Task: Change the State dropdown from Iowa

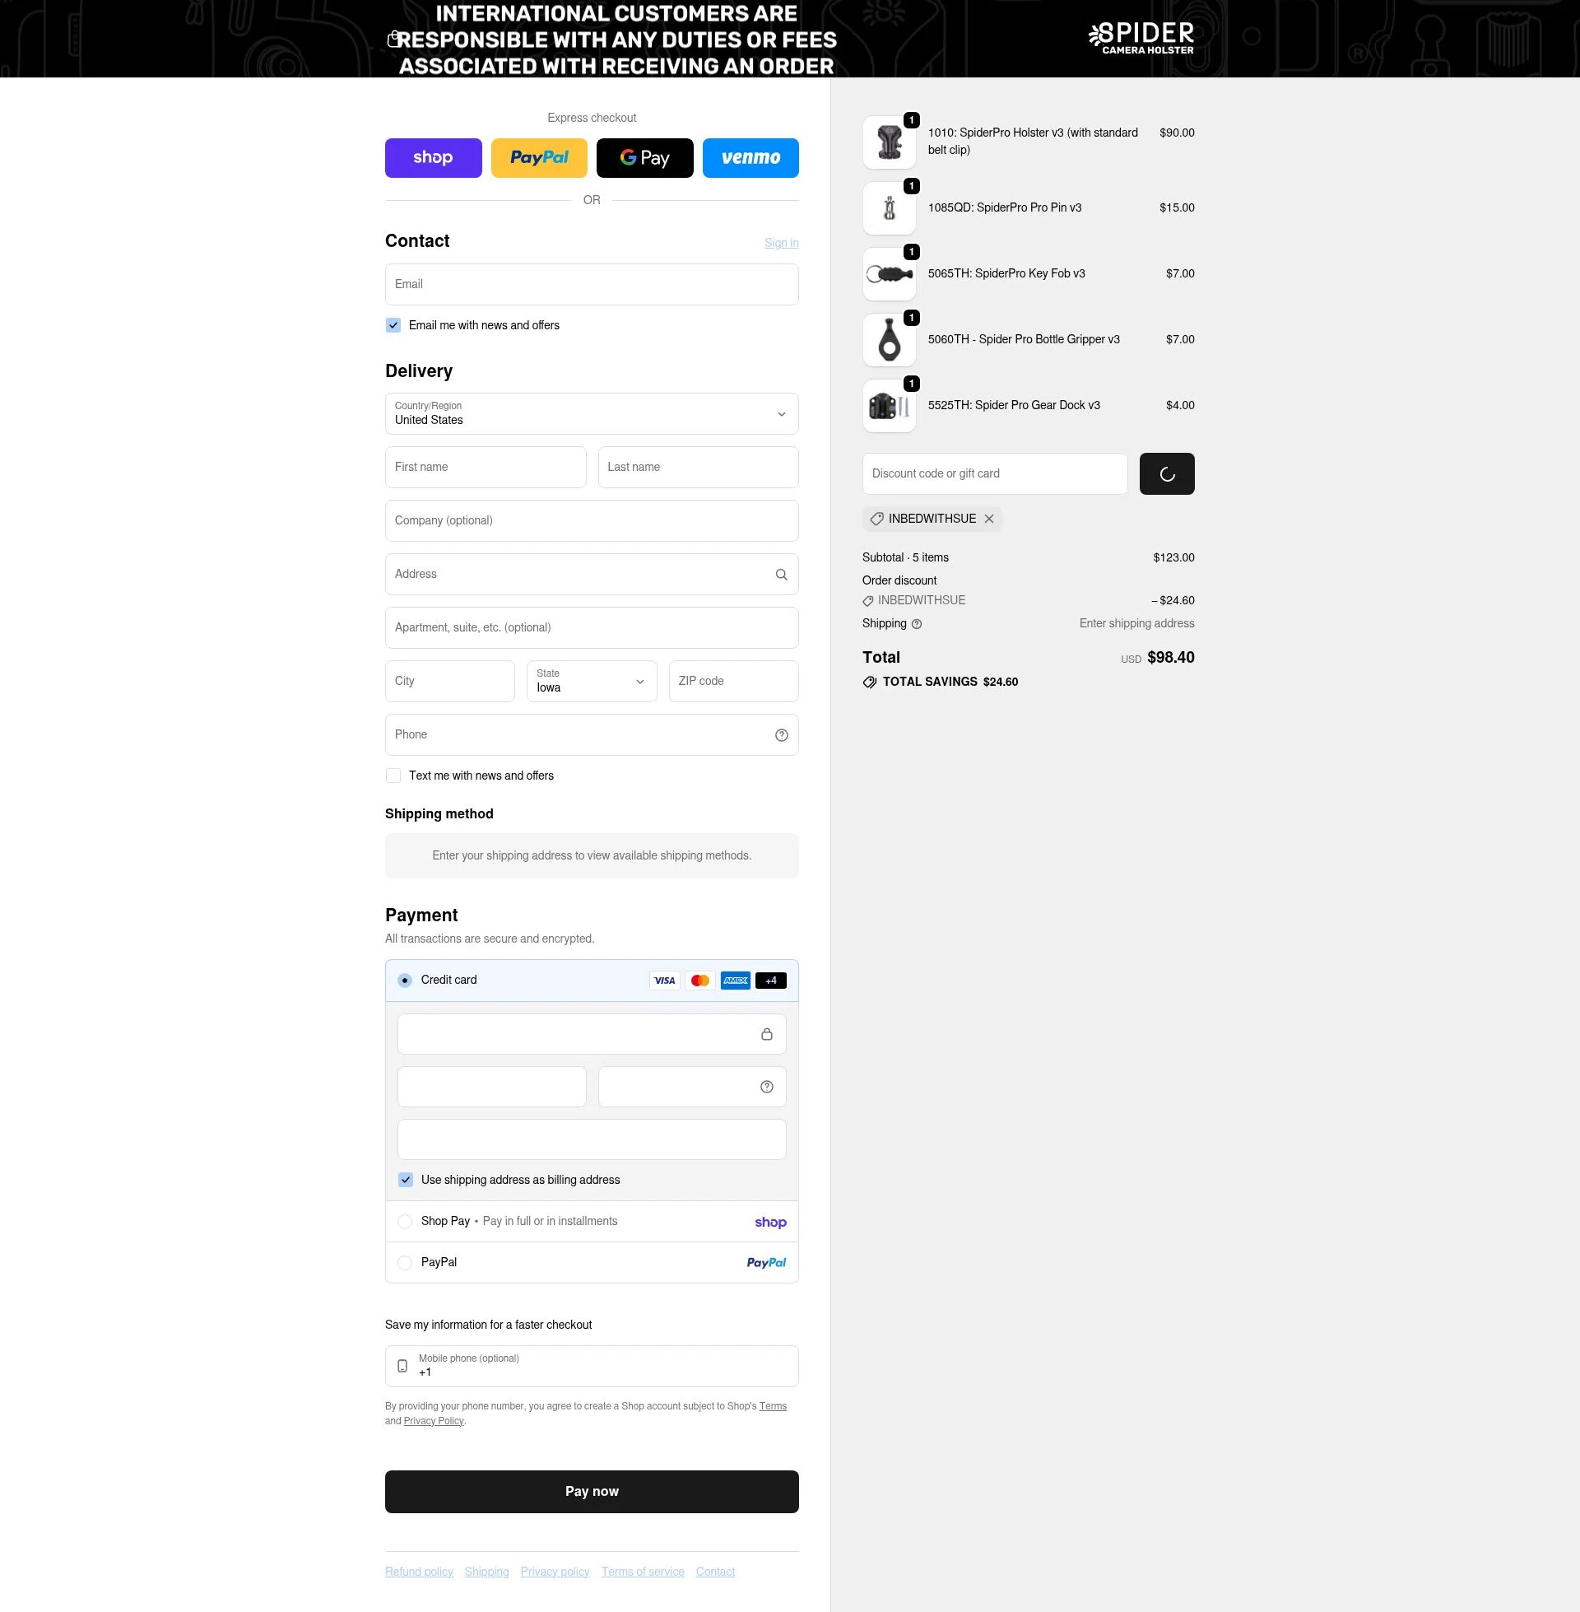Action: point(591,681)
